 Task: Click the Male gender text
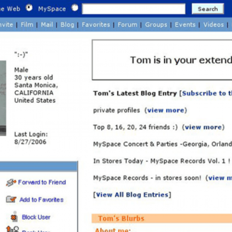(x=21, y=70)
